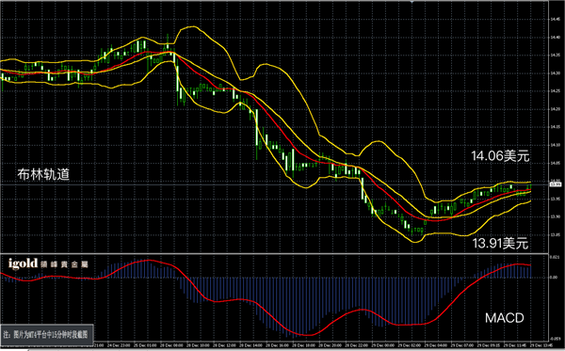Select the 13.91美元 price annotation
The height and width of the screenshot is (351, 565).
500,244
